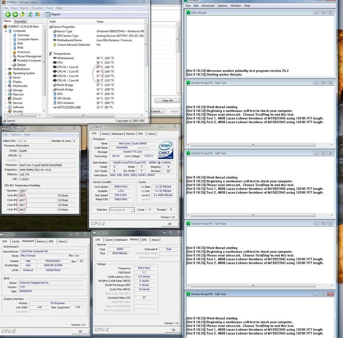Expand the Motherboard node in EVEREST tree
The image size is (343, 338).
[x=6, y=69]
